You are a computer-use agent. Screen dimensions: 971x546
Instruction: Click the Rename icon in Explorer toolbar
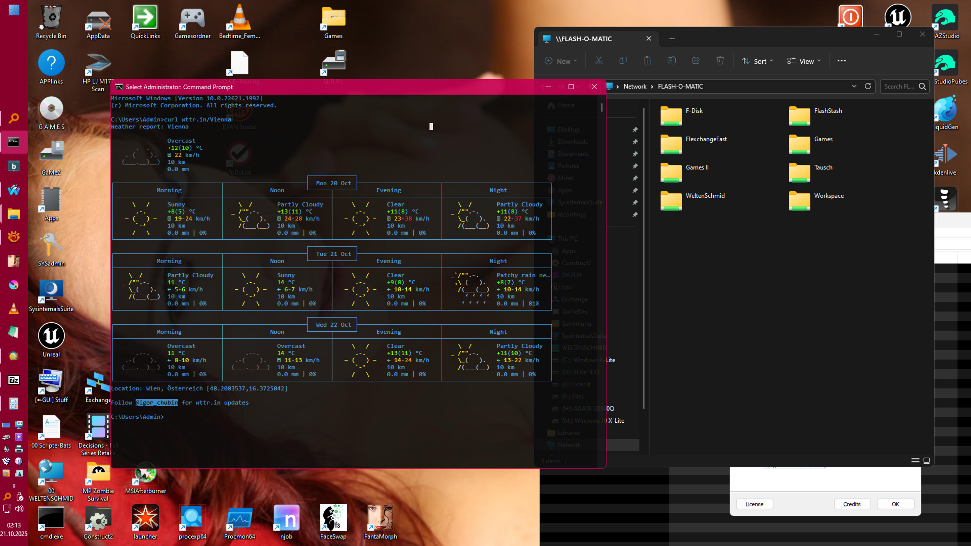tap(671, 61)
